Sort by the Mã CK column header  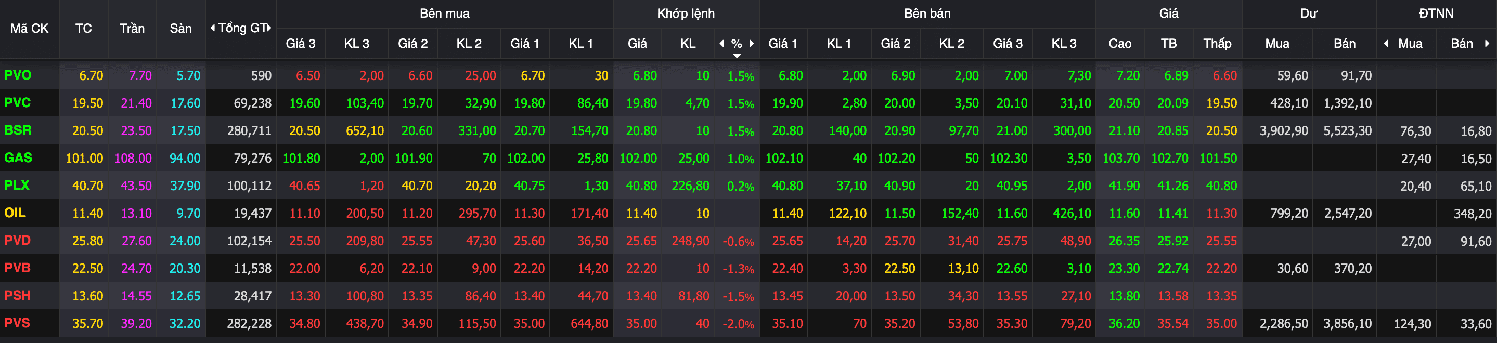[x=29, y=29]
